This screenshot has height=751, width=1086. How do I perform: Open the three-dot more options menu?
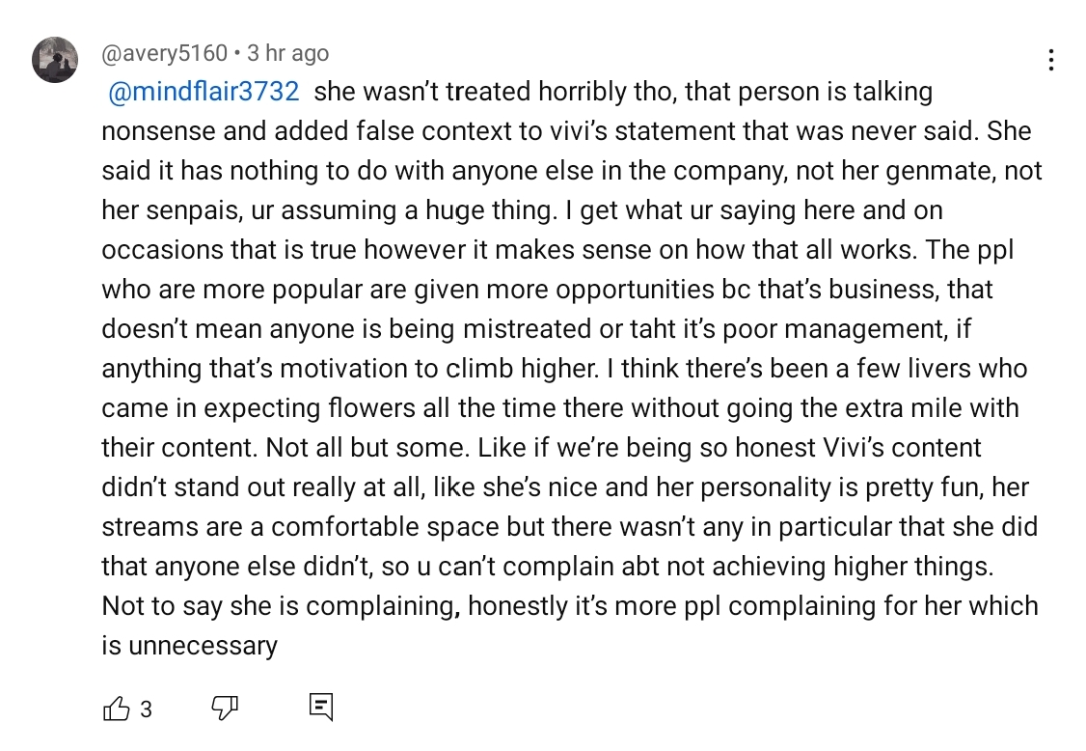(1051, 60)
